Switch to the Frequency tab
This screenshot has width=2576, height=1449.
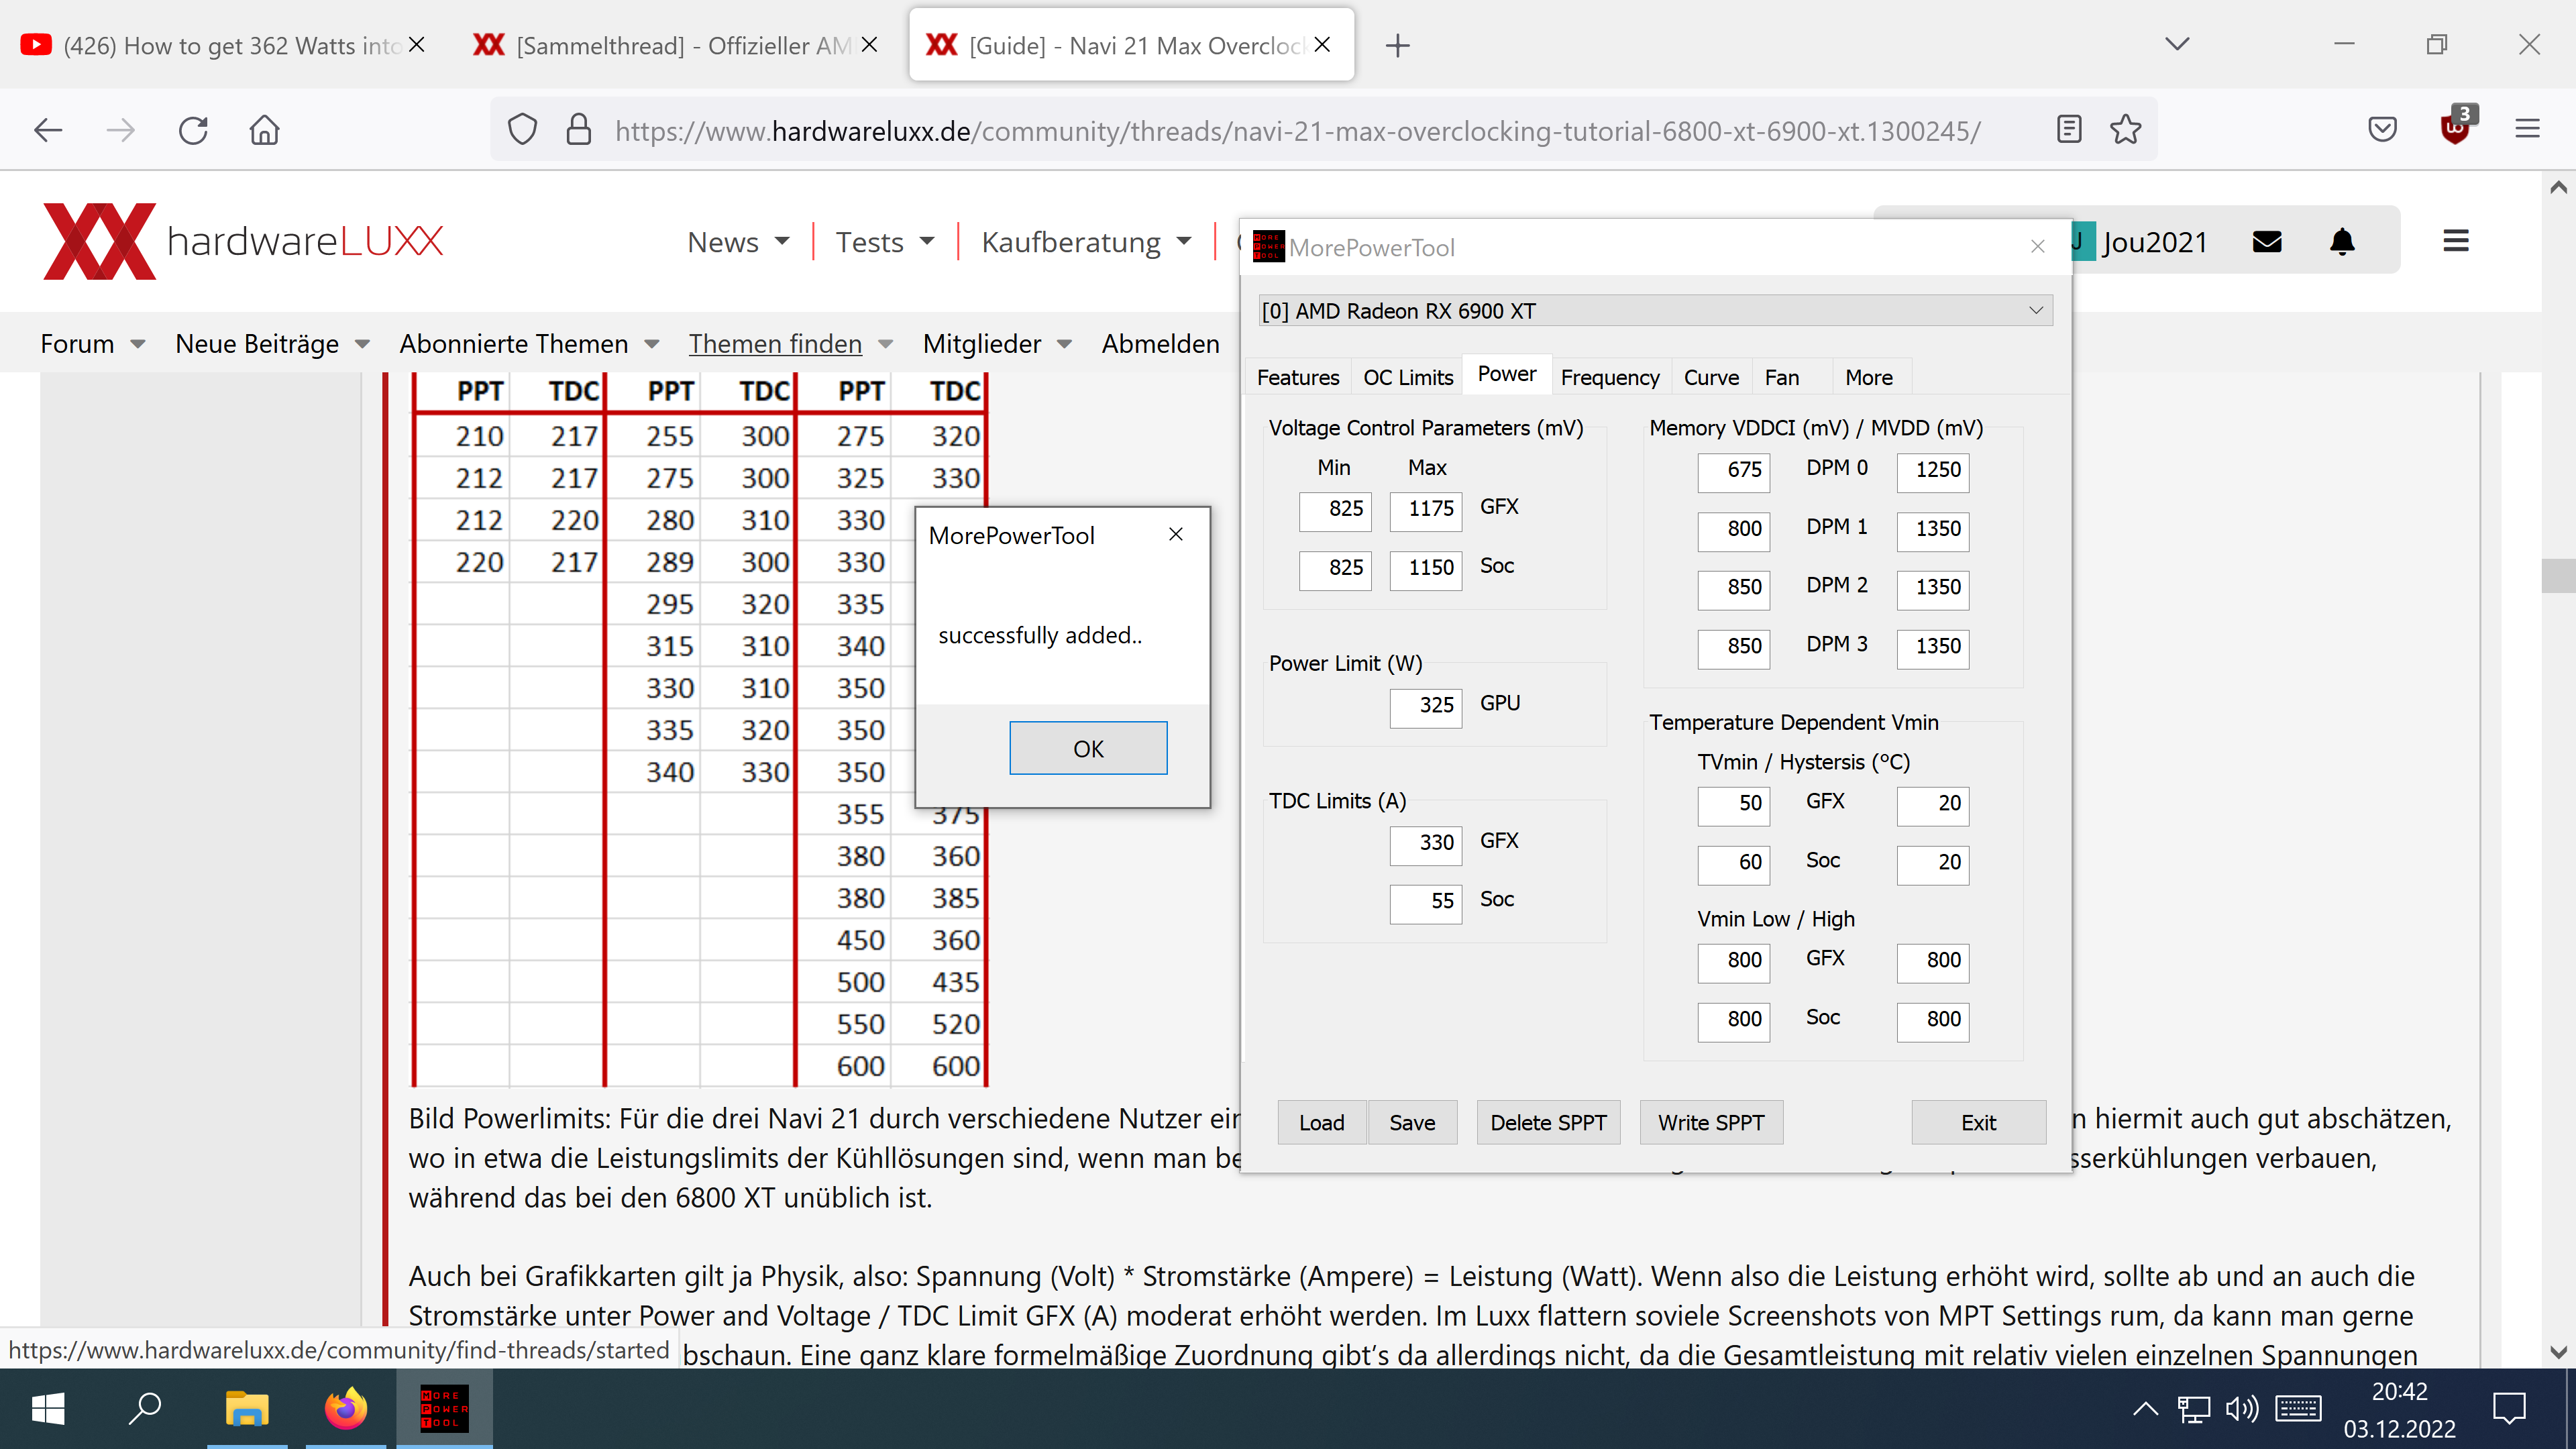tap(1610, 377)
